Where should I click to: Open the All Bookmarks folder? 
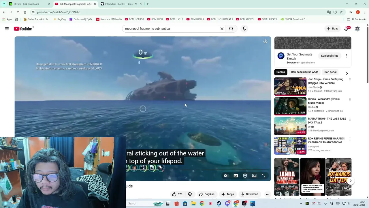(x=357, y=19)
